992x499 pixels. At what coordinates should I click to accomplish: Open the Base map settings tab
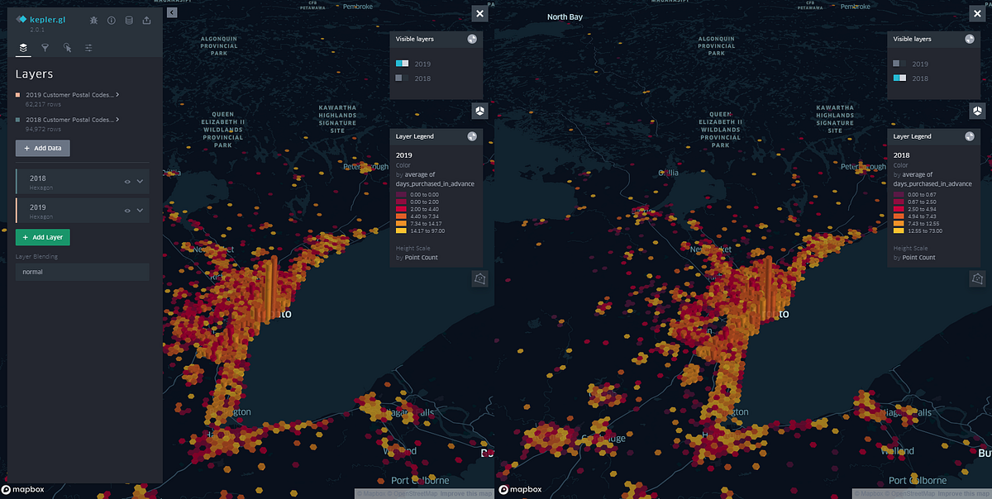pyautogui.click(x=88, y=48)
